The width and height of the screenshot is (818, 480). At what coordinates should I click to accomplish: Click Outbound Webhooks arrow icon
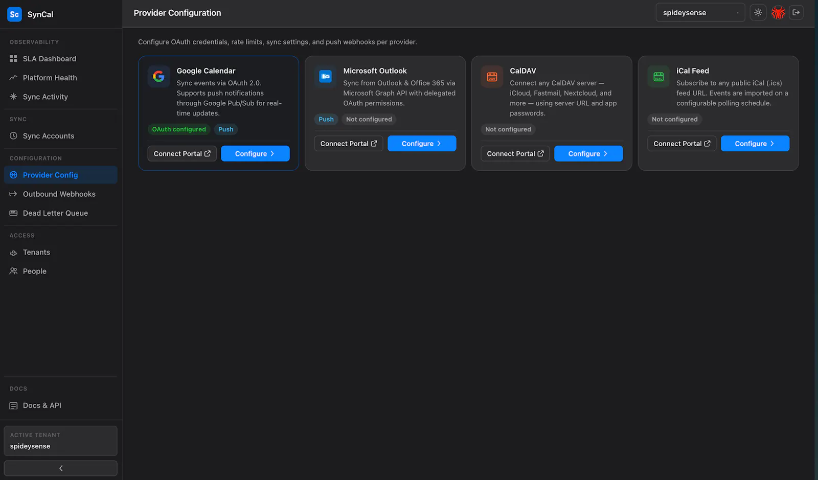[x=13, y=194]
